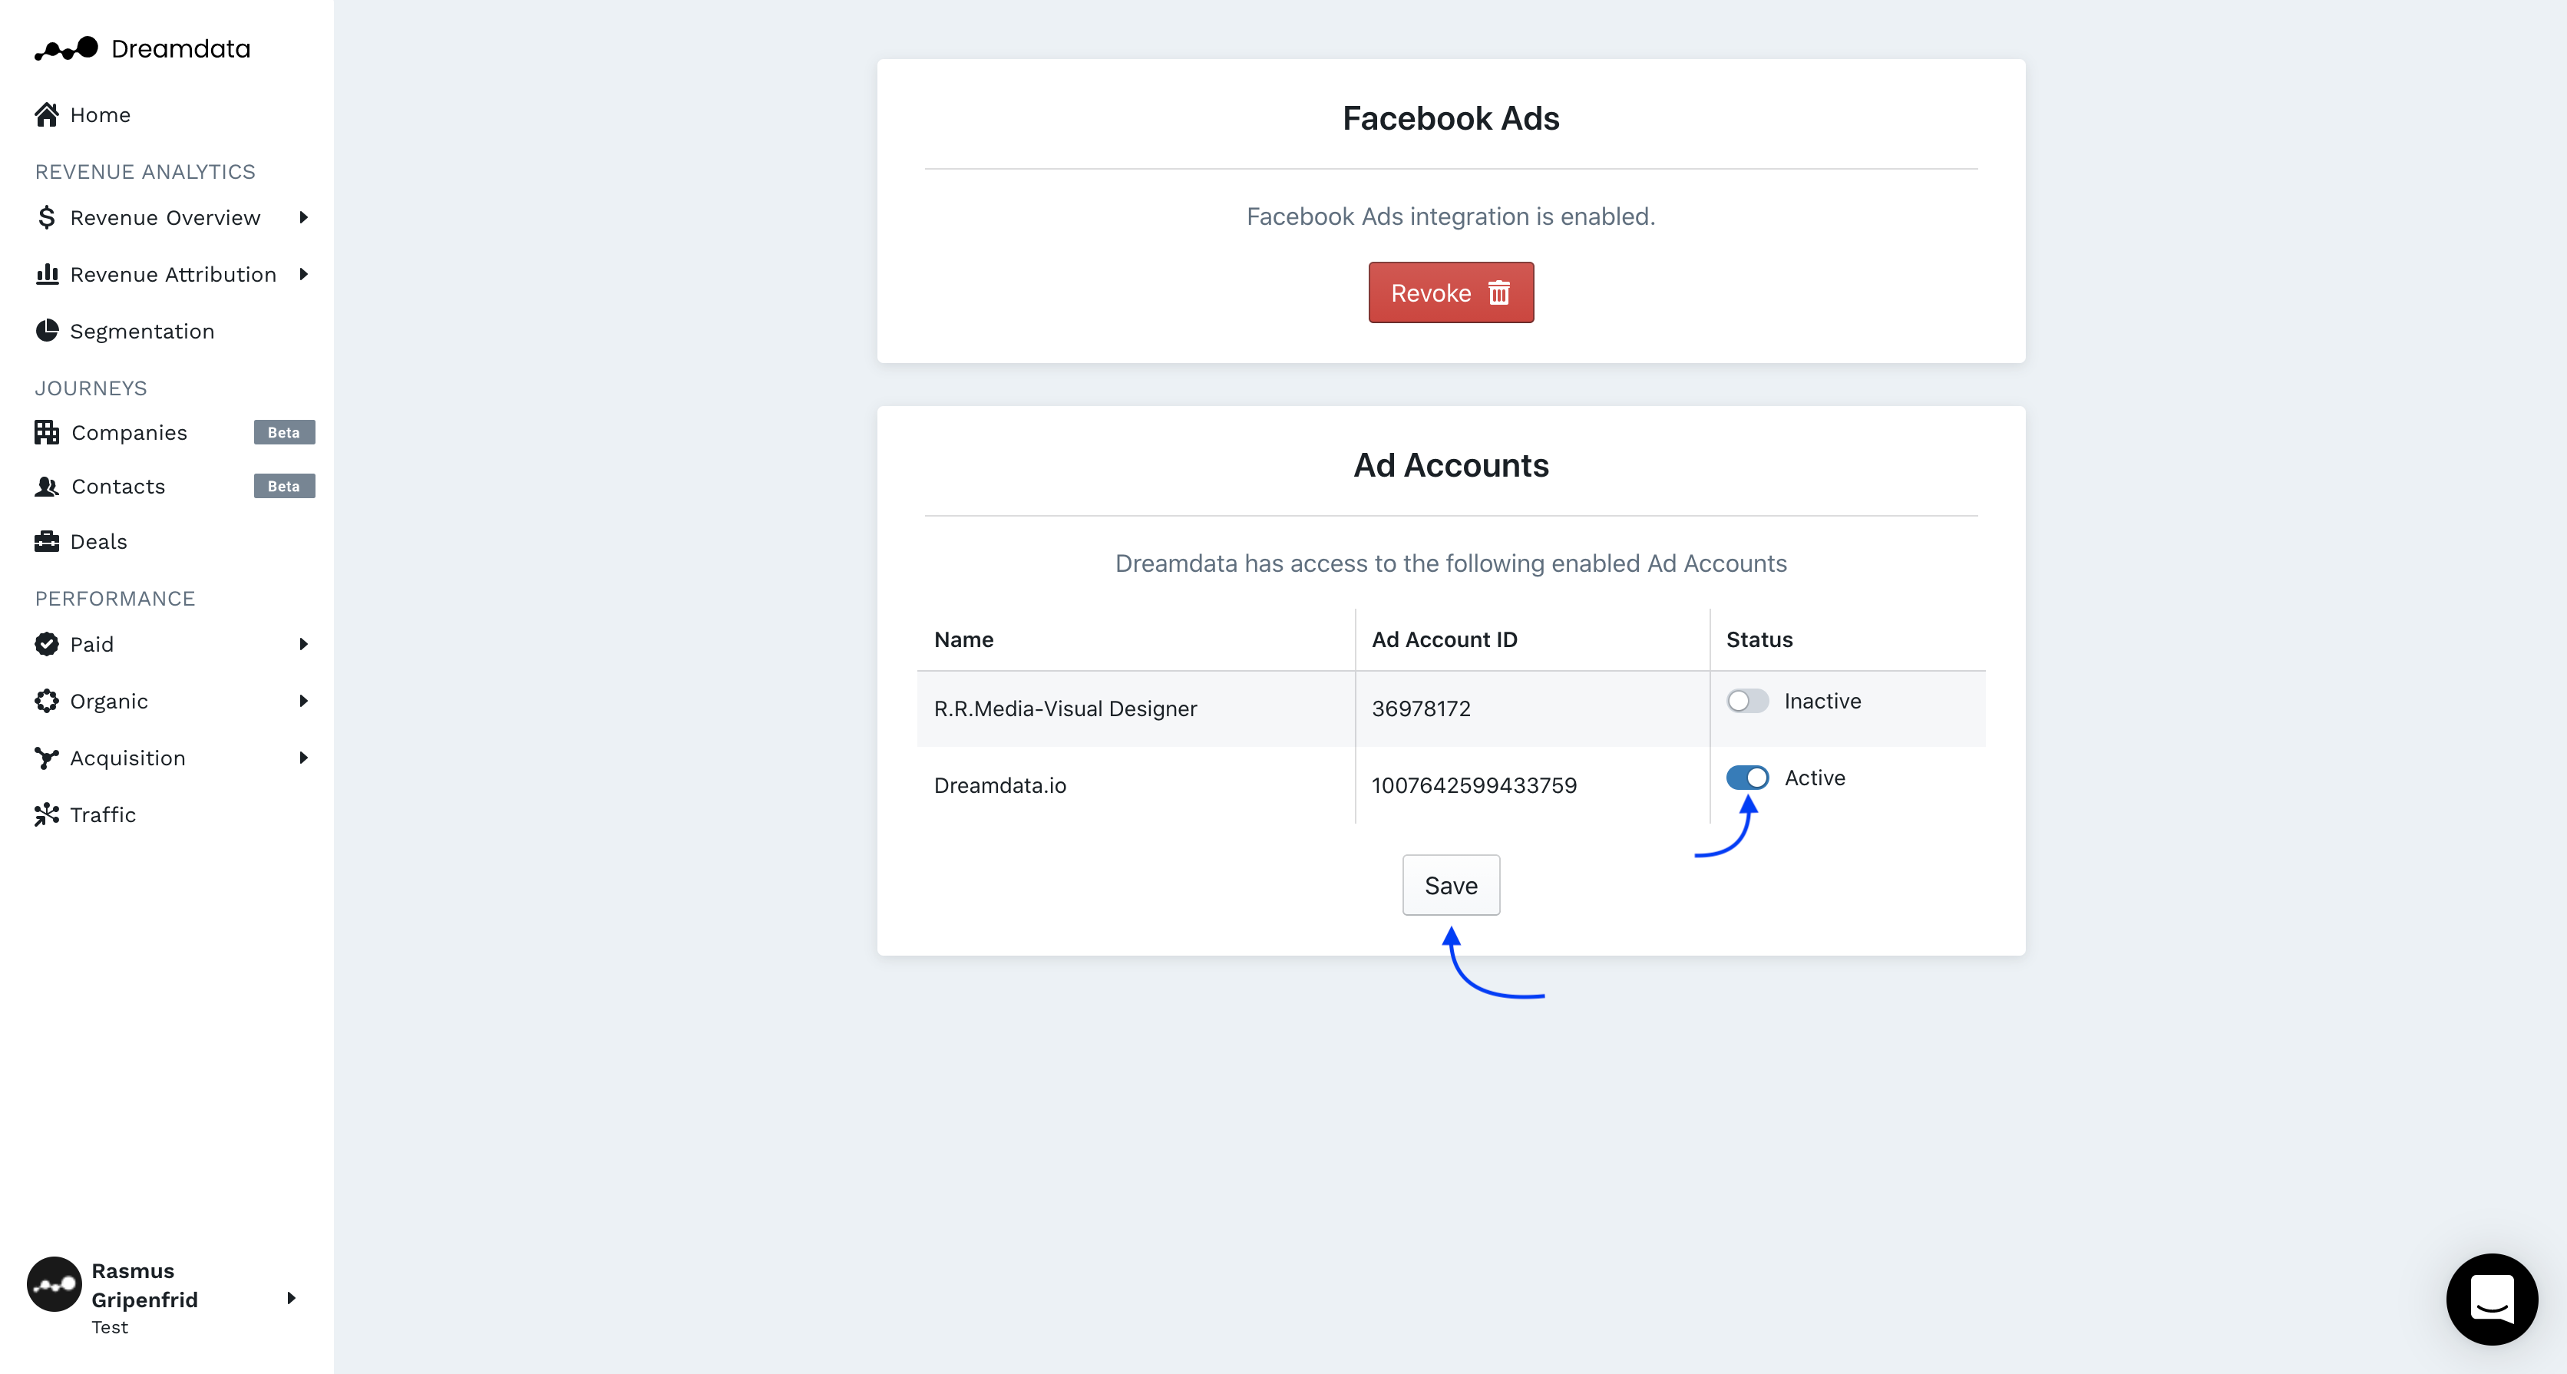Expand the Revenue Attribution submenu arrow
This screenshot has width=2567, height=1374.
tap(304, 274)
